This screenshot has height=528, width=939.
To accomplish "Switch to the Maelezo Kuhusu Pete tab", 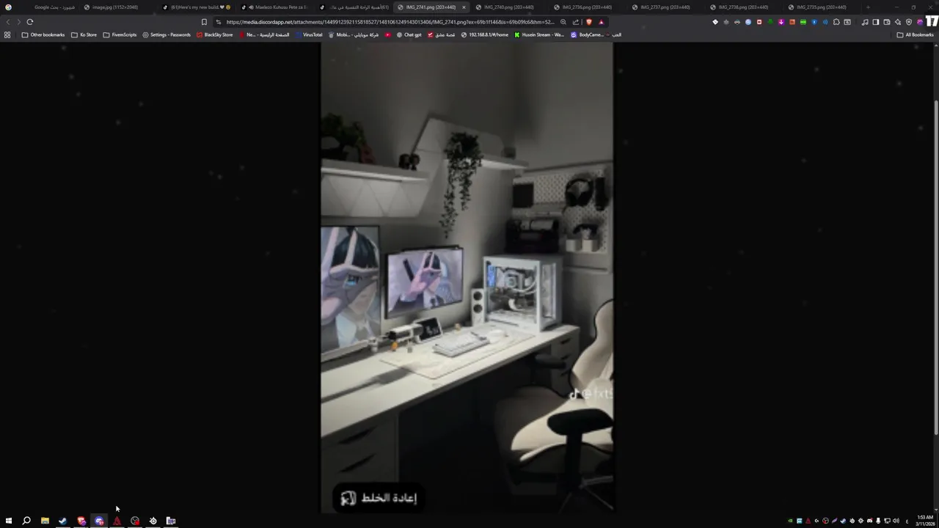I will (x=277, y=7).
